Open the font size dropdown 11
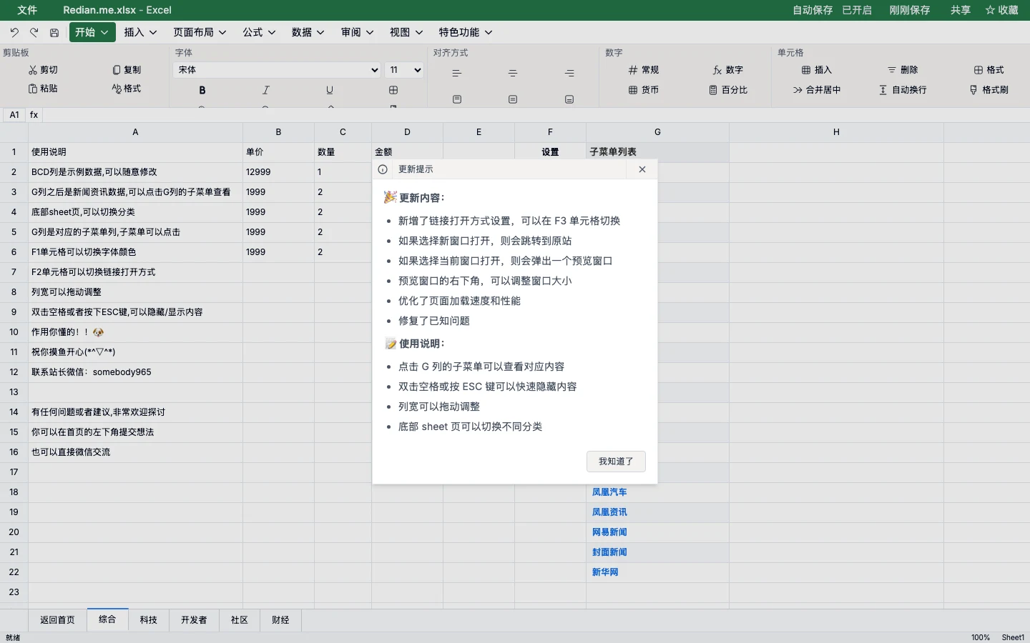The height and width of the screenshot is (643, 1030). click(404, 70)
